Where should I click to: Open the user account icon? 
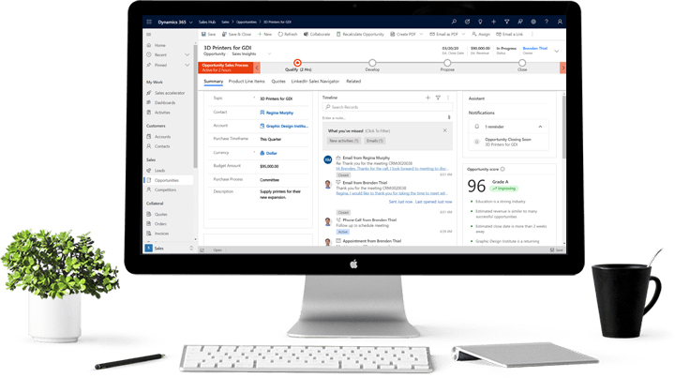(x=560, y=22)
